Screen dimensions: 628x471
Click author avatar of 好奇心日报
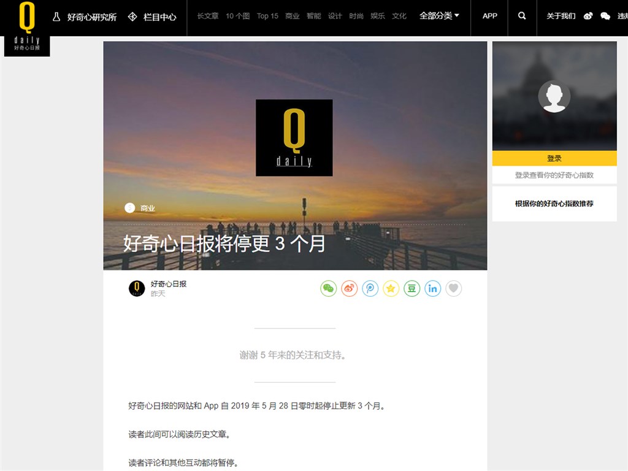click(137, 288)
